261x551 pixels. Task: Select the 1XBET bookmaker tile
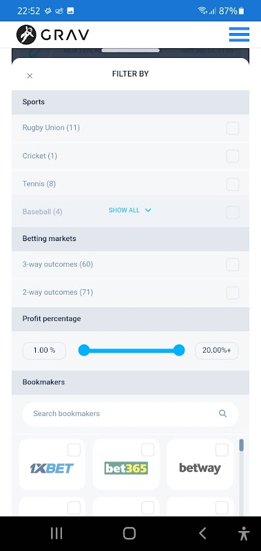point(52,464)
